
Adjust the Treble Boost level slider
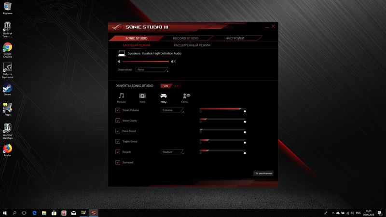pos(222,140)
